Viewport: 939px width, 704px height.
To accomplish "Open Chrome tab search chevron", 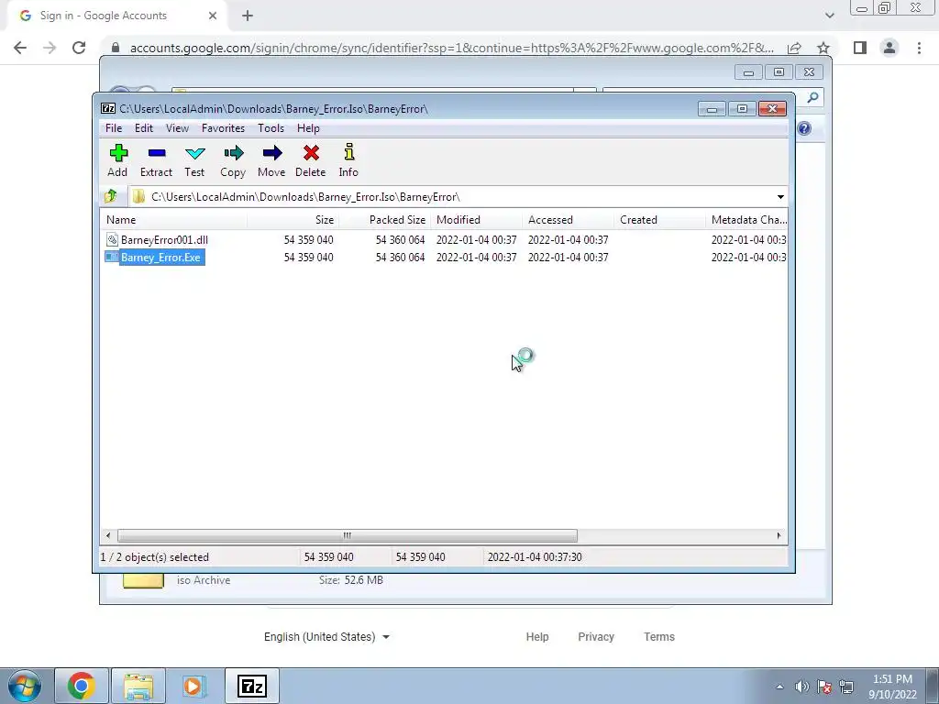I will point(829,16).
